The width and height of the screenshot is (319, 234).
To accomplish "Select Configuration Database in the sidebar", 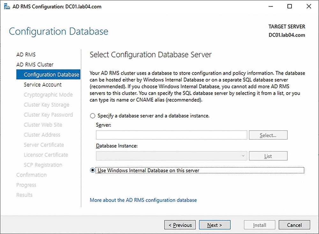I will point(48,74).
